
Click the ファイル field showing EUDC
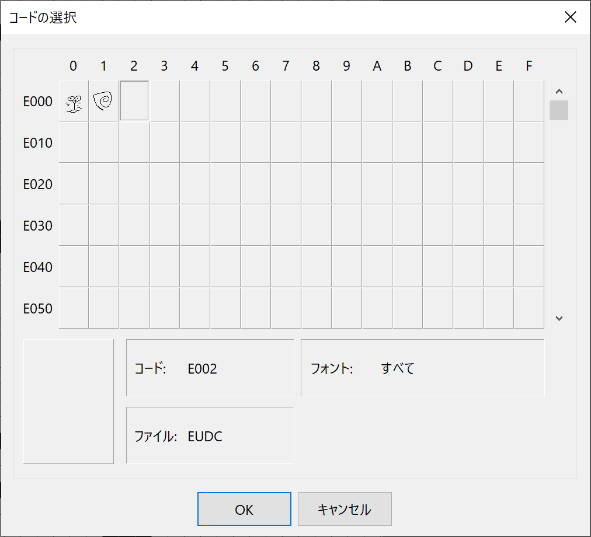click(210, 435)
